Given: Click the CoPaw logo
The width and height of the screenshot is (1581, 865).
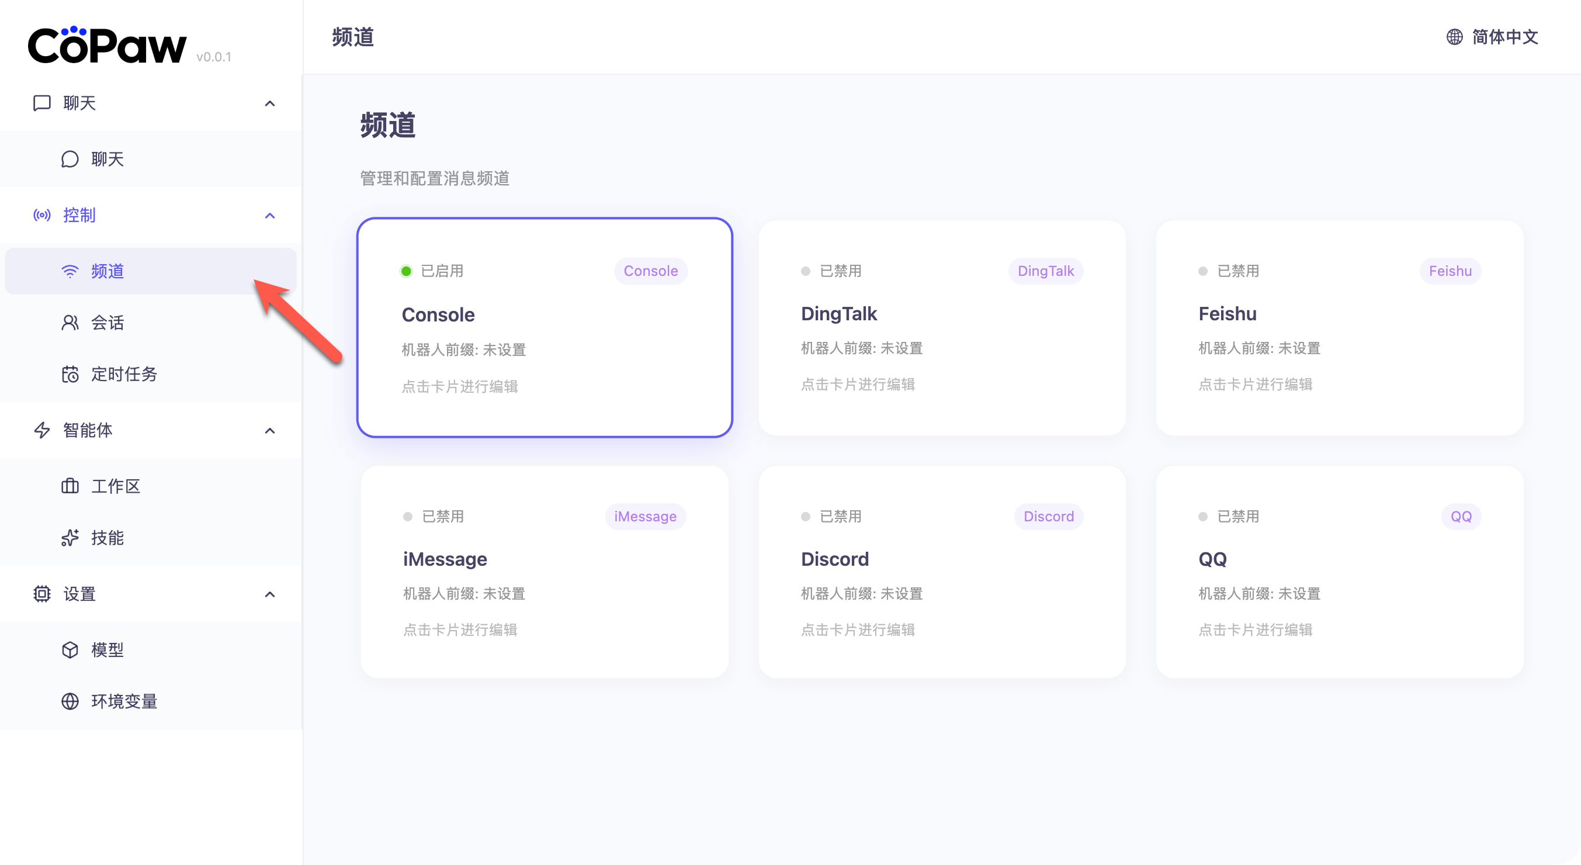Looking at the screenshot, I should tap(107, 46).
